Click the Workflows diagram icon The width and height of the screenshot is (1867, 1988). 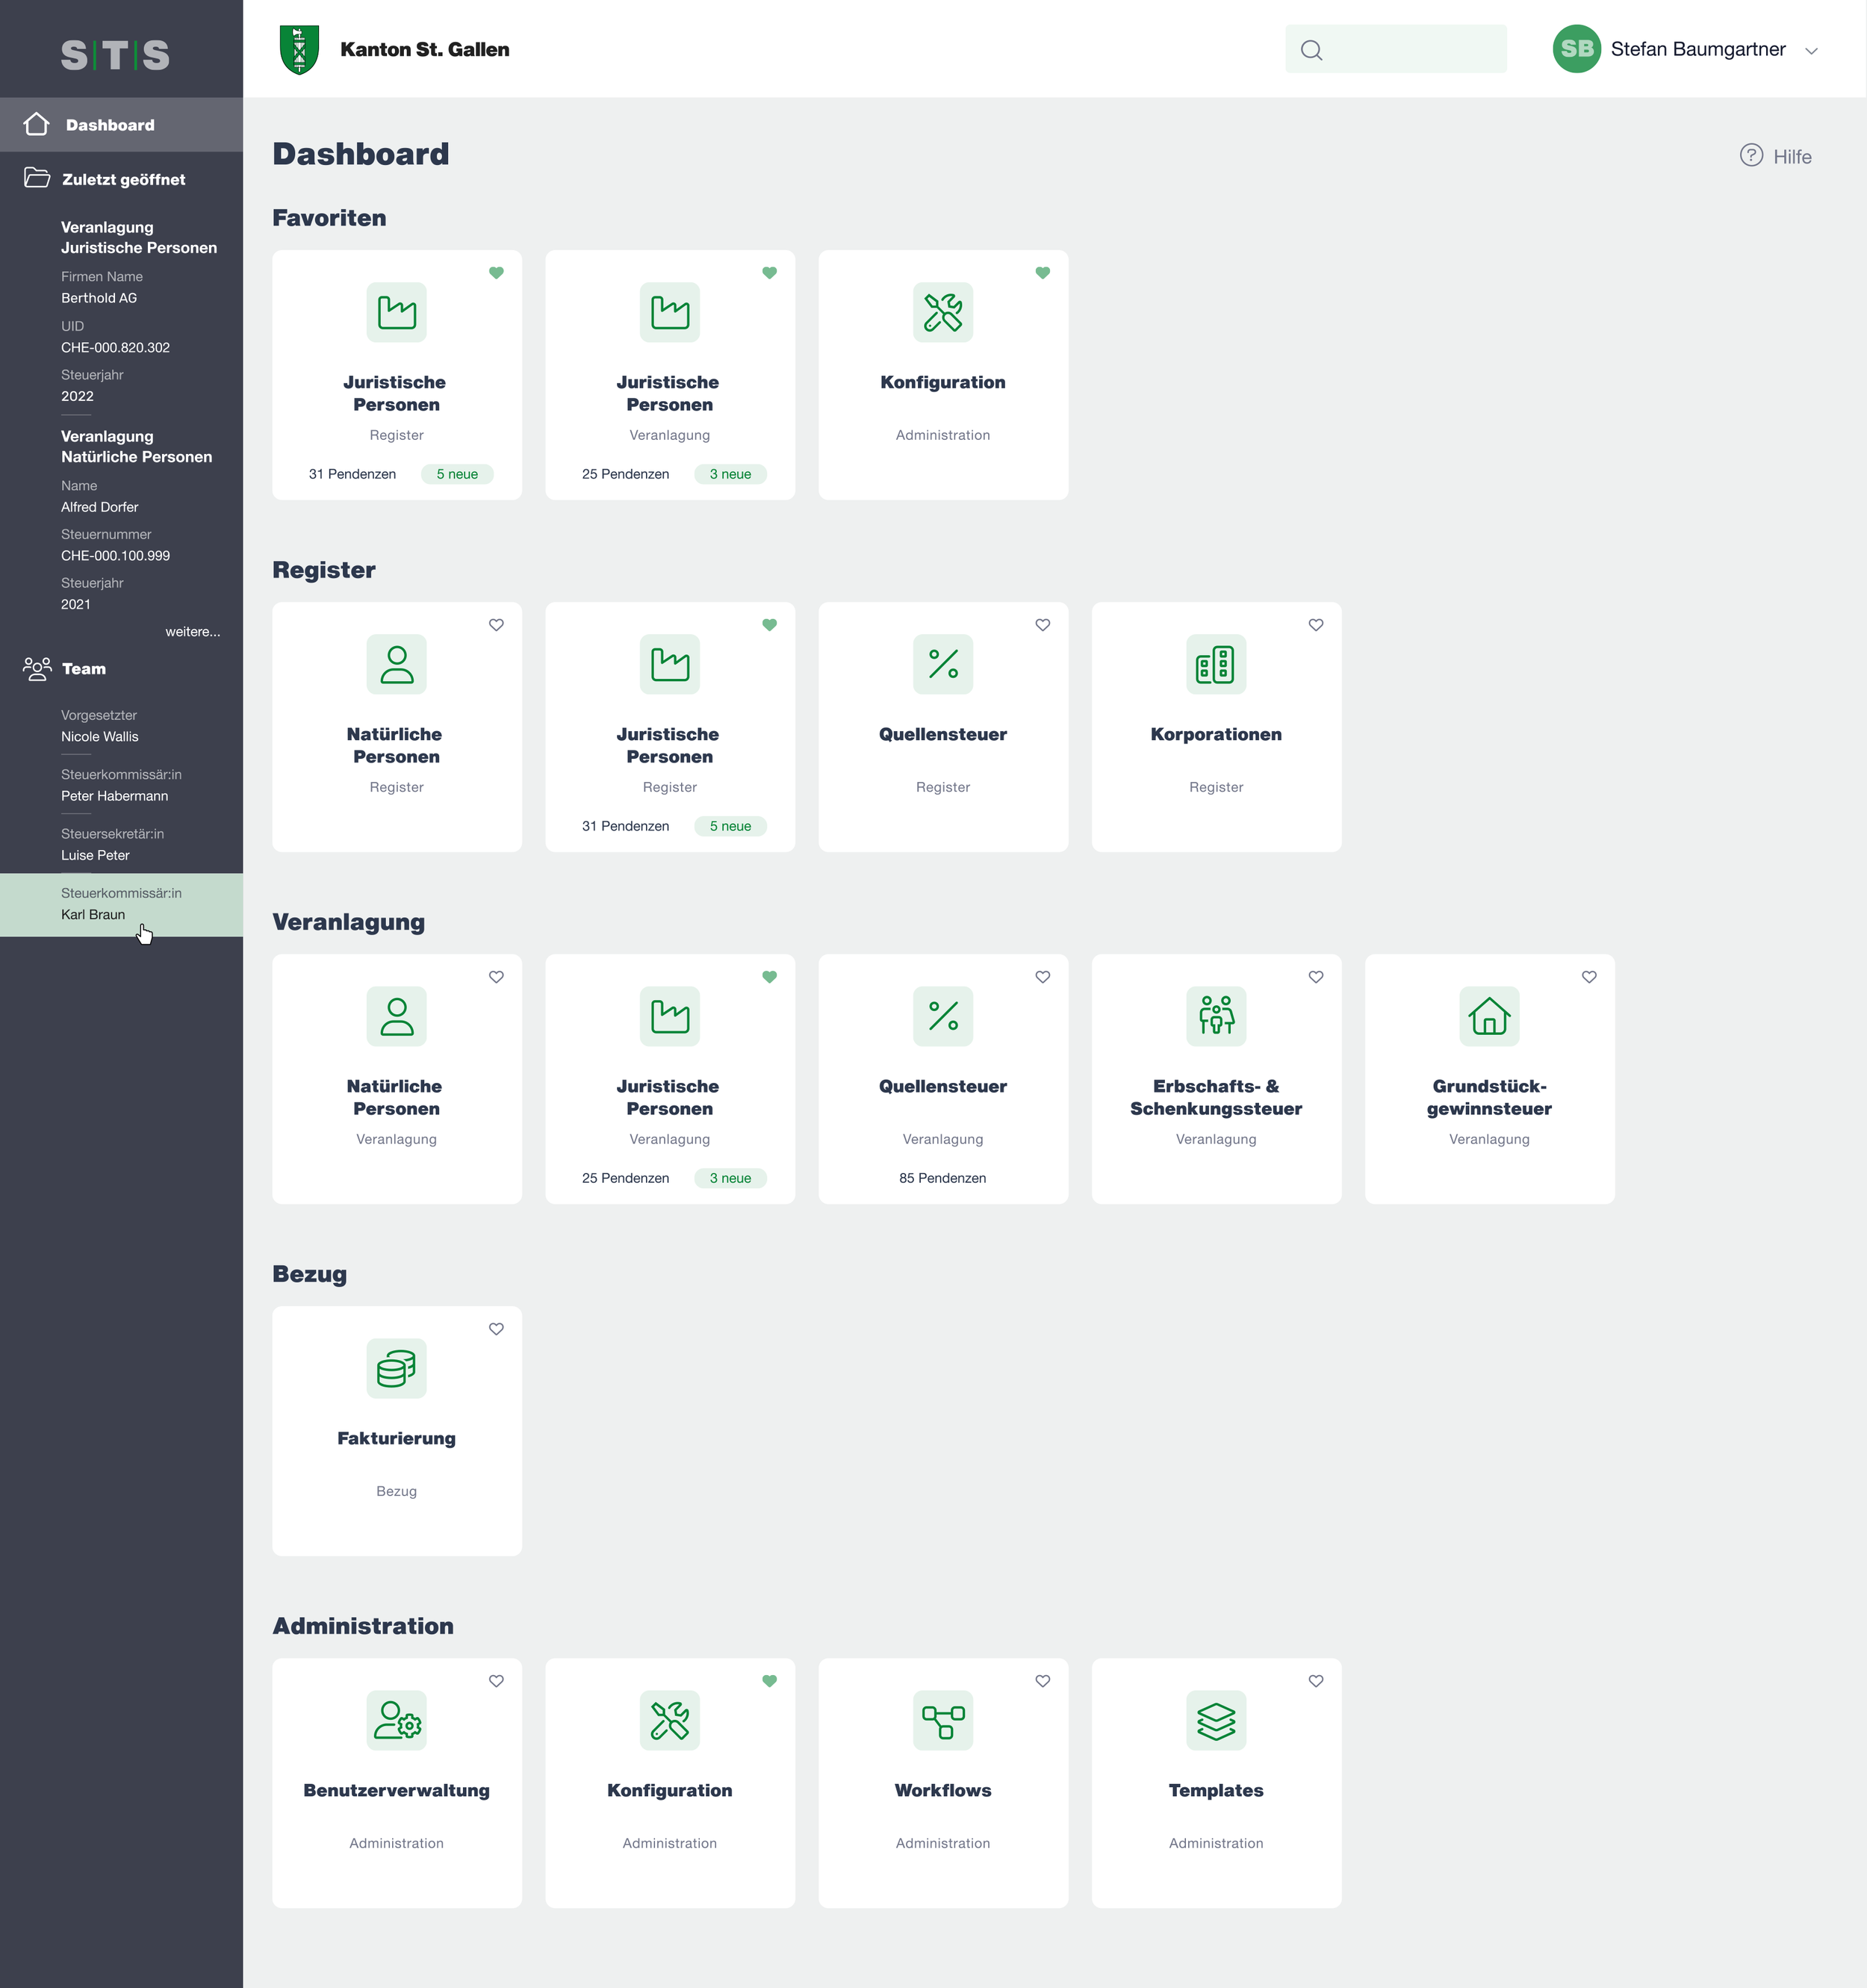point(942,1720)
